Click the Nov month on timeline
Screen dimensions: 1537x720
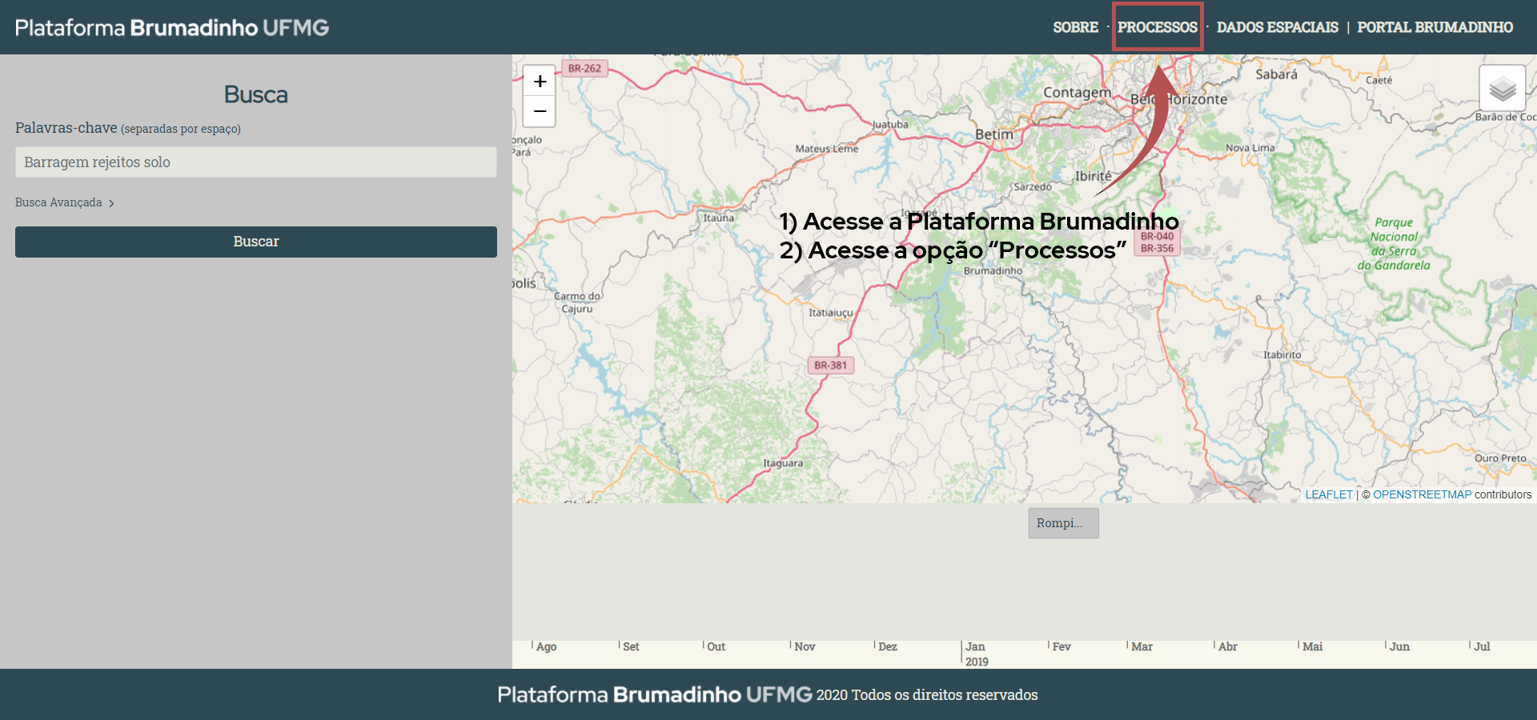pyautogui.click(x=805, y=646)
